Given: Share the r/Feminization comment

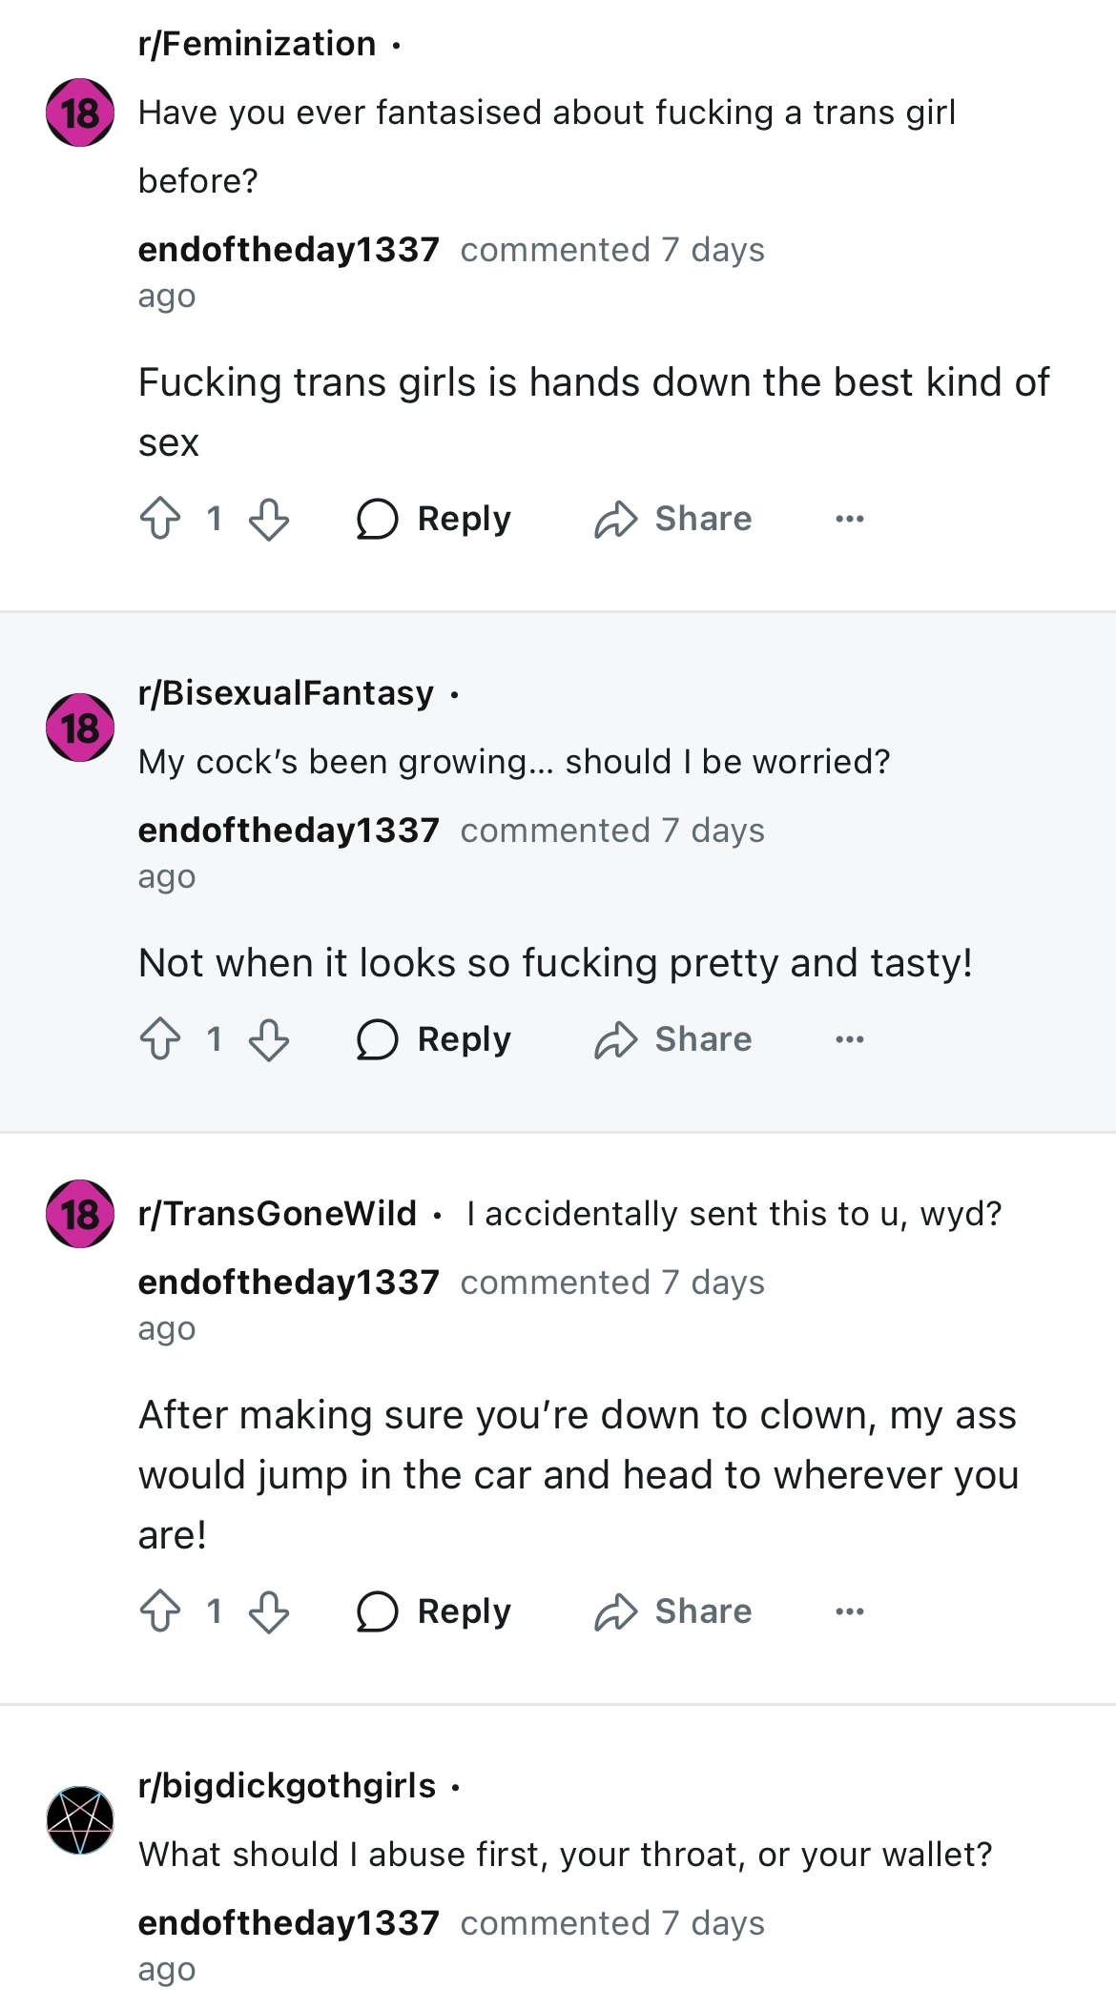Looking at the screenshot, I should 673,519.
